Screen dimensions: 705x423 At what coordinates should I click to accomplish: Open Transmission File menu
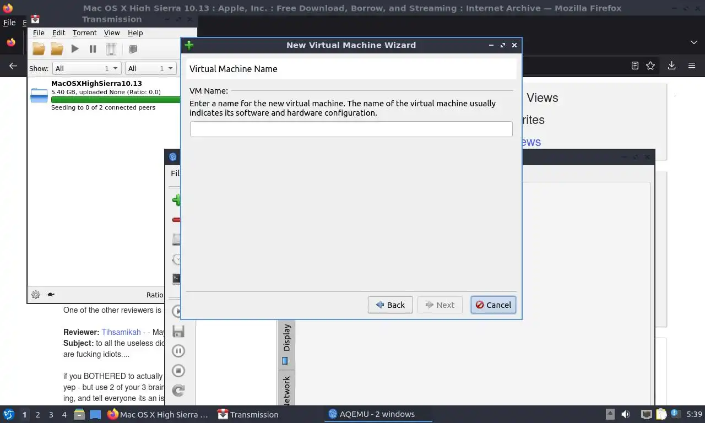click(x=39, y=33)
